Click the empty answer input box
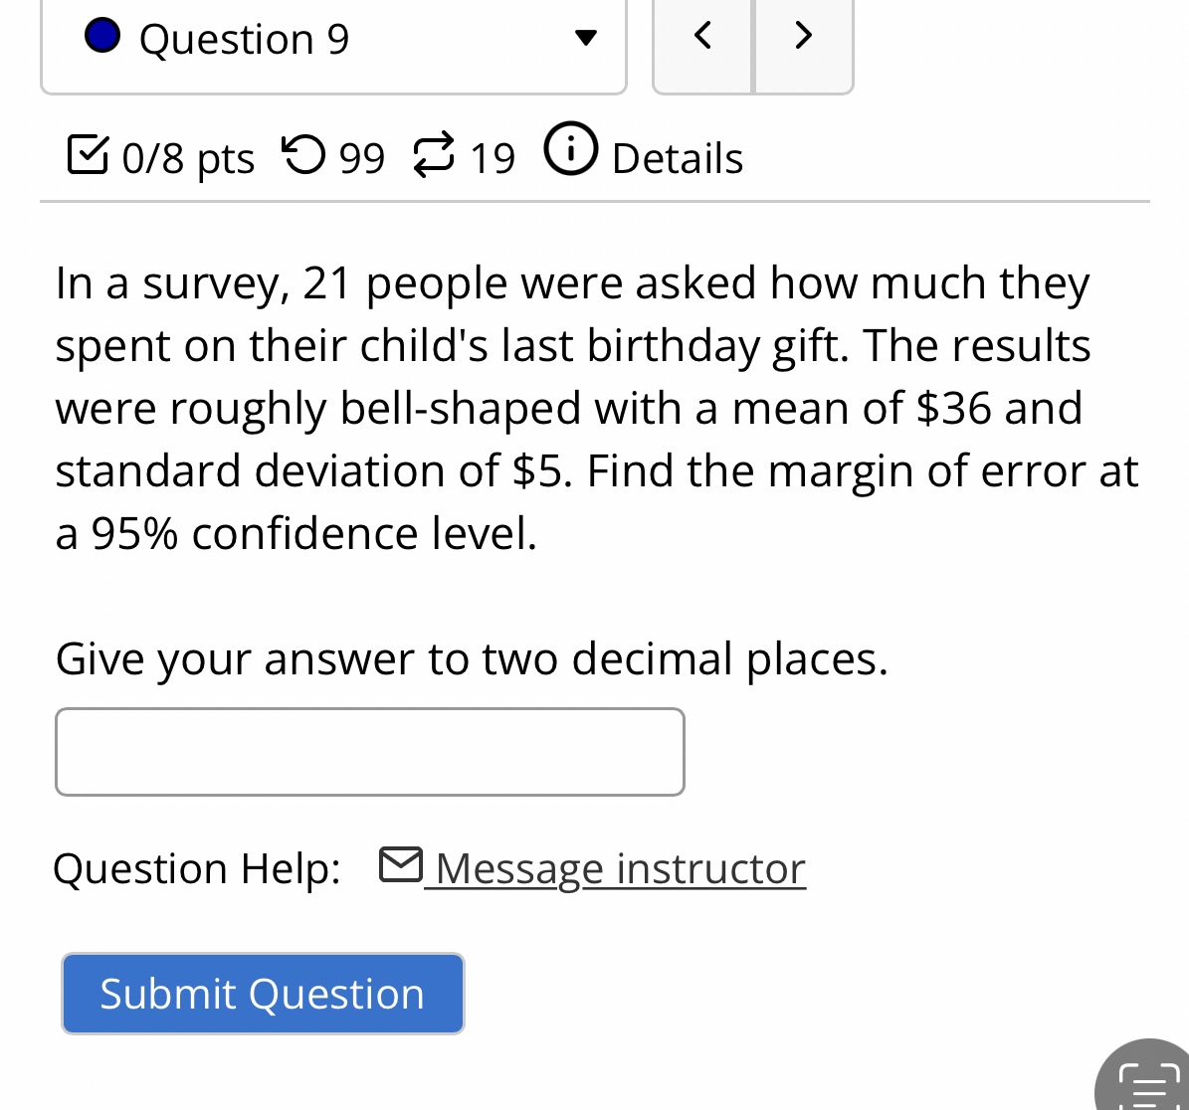 [x=369, y=751]
